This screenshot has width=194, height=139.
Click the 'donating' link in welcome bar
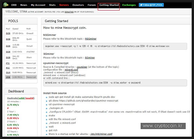tap(69, 12)
